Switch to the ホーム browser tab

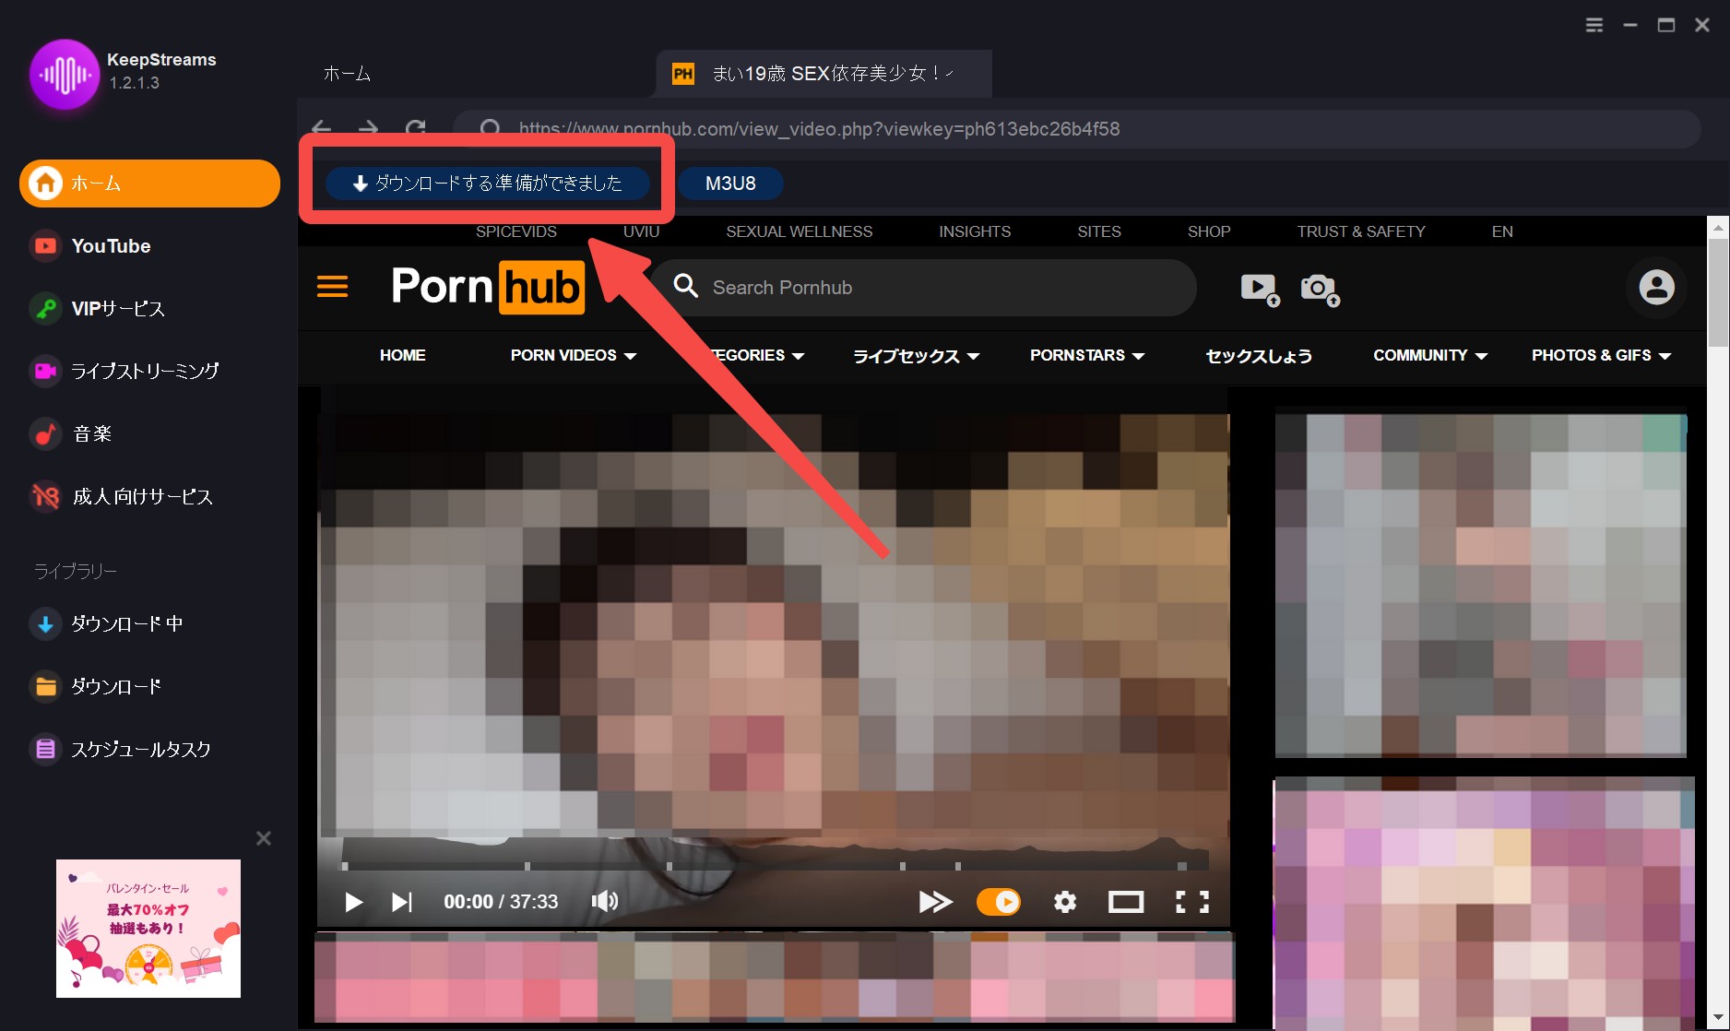tap(348, 74)
